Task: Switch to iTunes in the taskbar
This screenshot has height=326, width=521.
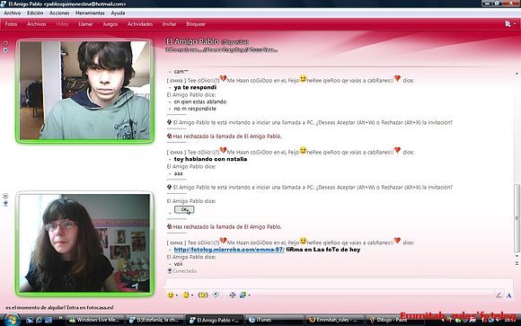Action: [275, 320]
